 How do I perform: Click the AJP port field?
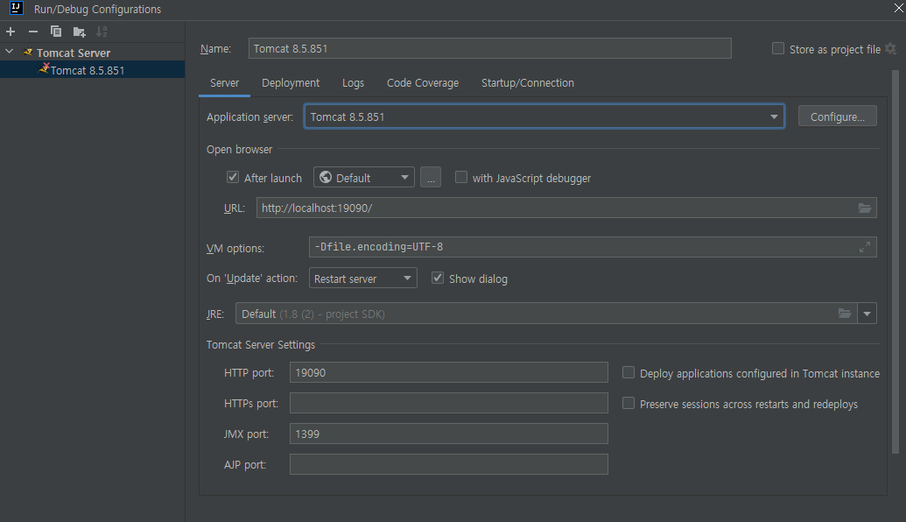[x=449, y=464]
